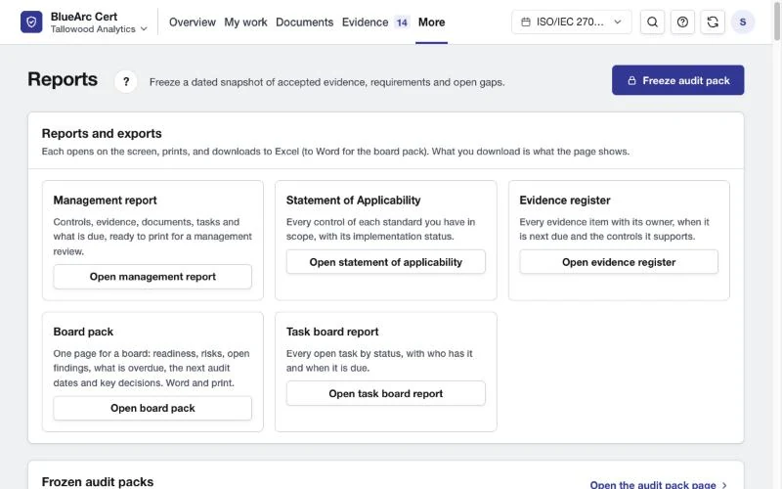Open the Documents tab
This screenshot has height=489, width=782.
(304, 22)
